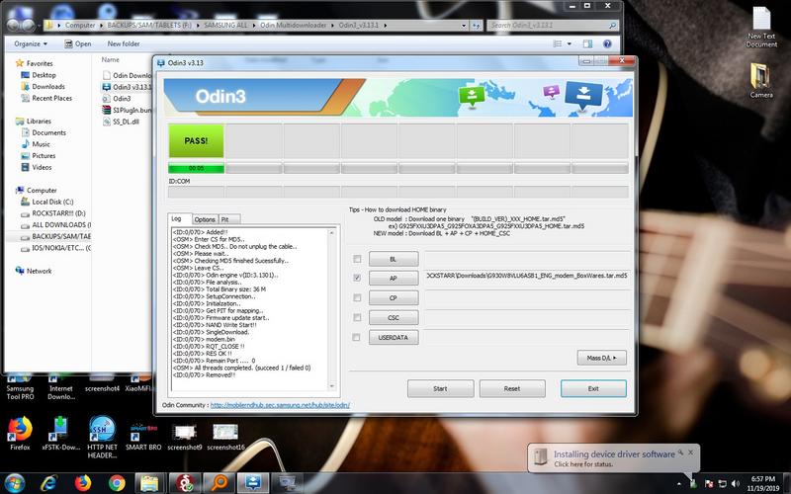Viewport: 791px width, 494px height.
Task: Launch Google Chrome from the taskbar
Action: coord(117,483)
